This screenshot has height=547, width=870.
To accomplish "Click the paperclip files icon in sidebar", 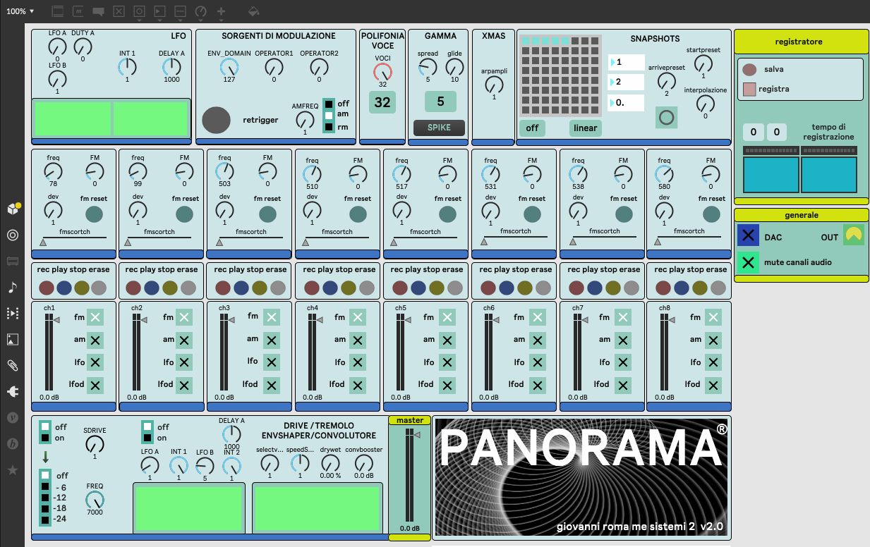I will pos(13,365).
